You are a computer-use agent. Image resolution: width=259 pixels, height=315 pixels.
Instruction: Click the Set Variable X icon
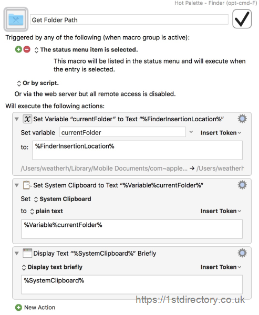[x=27, y=119]
